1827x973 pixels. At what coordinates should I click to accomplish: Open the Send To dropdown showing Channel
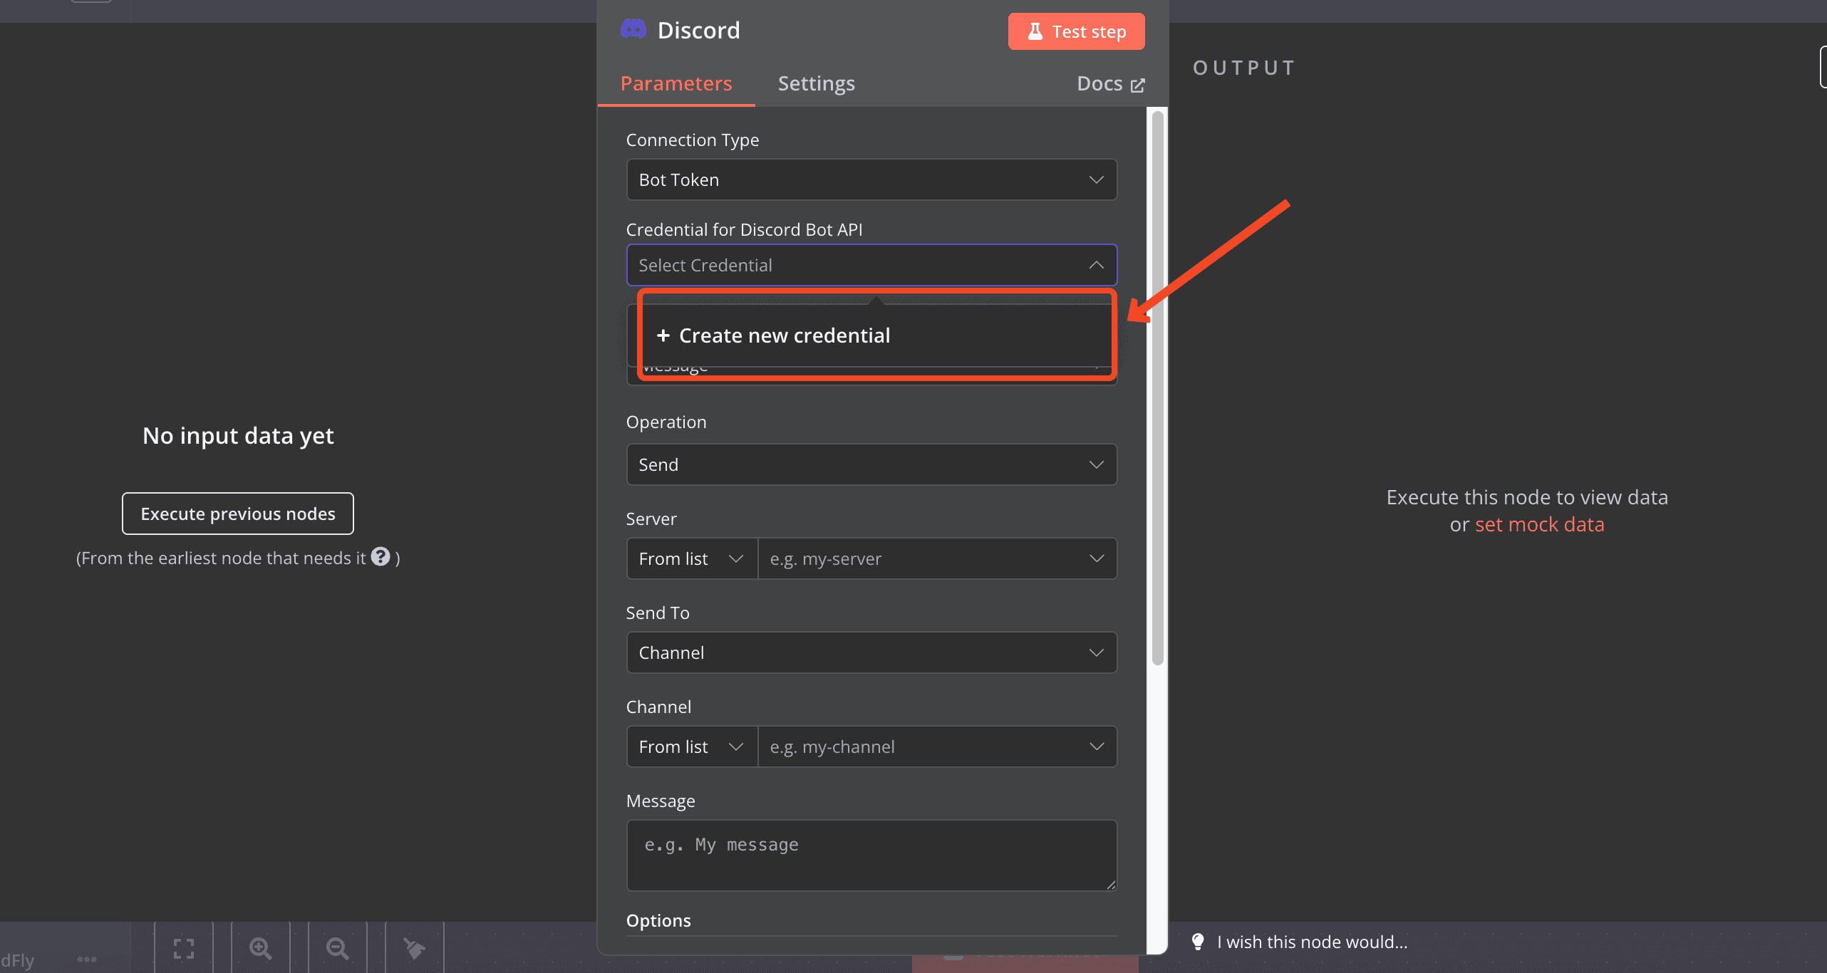[871, 652]
